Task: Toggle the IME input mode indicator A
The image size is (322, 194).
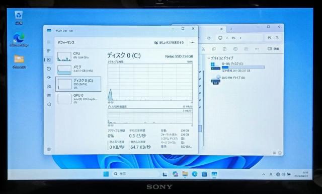Action: pos(271,174)
